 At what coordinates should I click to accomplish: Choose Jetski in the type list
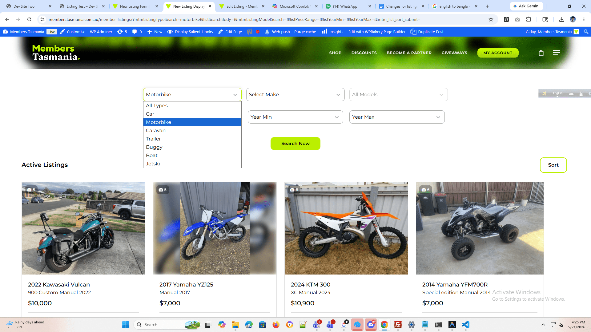pos(192,164)
